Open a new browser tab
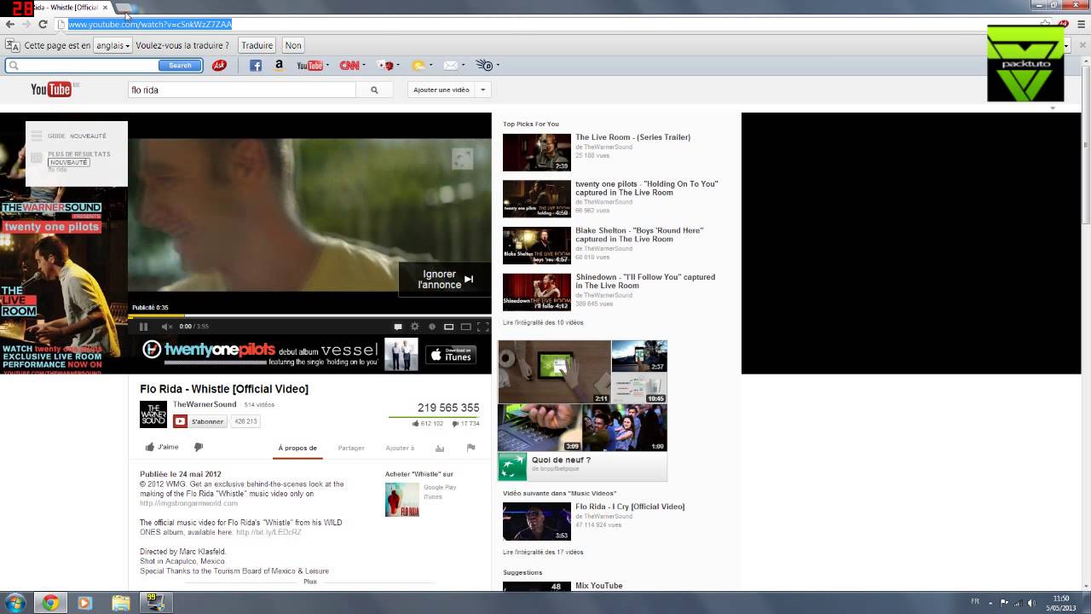This screenshot has height=614, width=1091. coord(124,8)
